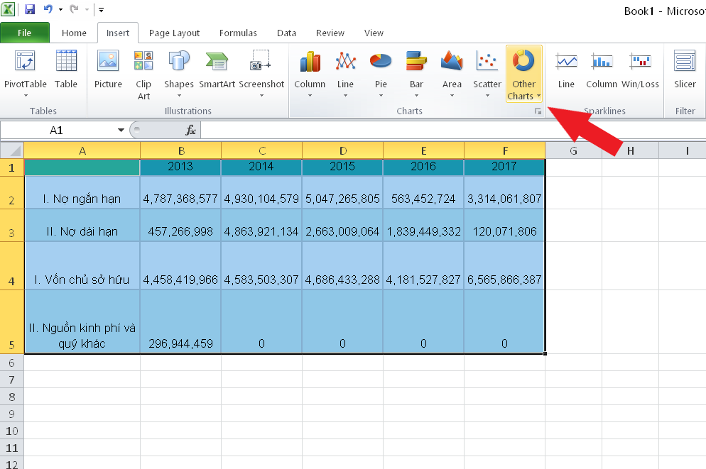Click the Undo arrow icon
Image resolution: width=706 pixels, height=469 pixels.
pyautogui.click(x=48, y=9)
